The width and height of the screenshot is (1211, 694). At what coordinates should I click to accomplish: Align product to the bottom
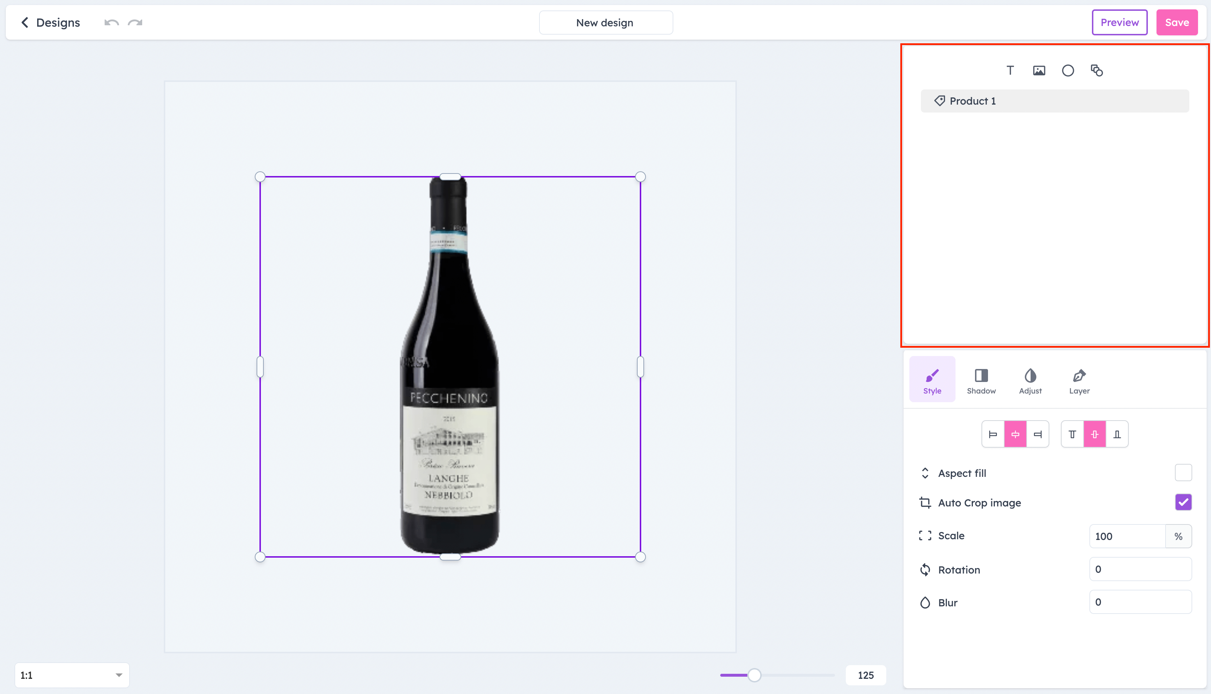click(1117, 434)
